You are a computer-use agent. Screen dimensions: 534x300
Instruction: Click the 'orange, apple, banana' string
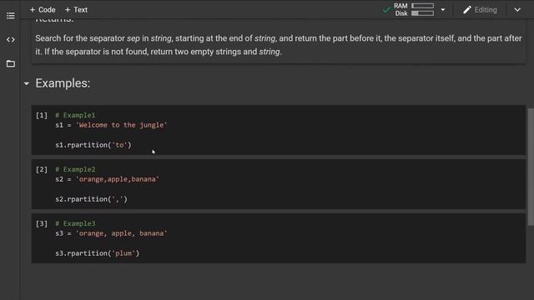(122, 233)
